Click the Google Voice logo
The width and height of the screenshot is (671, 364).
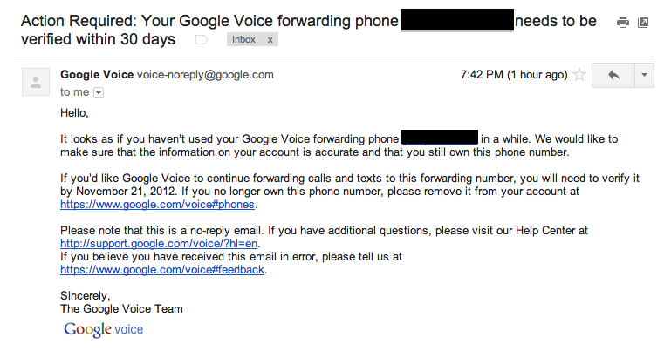click(x=103, y=329)
